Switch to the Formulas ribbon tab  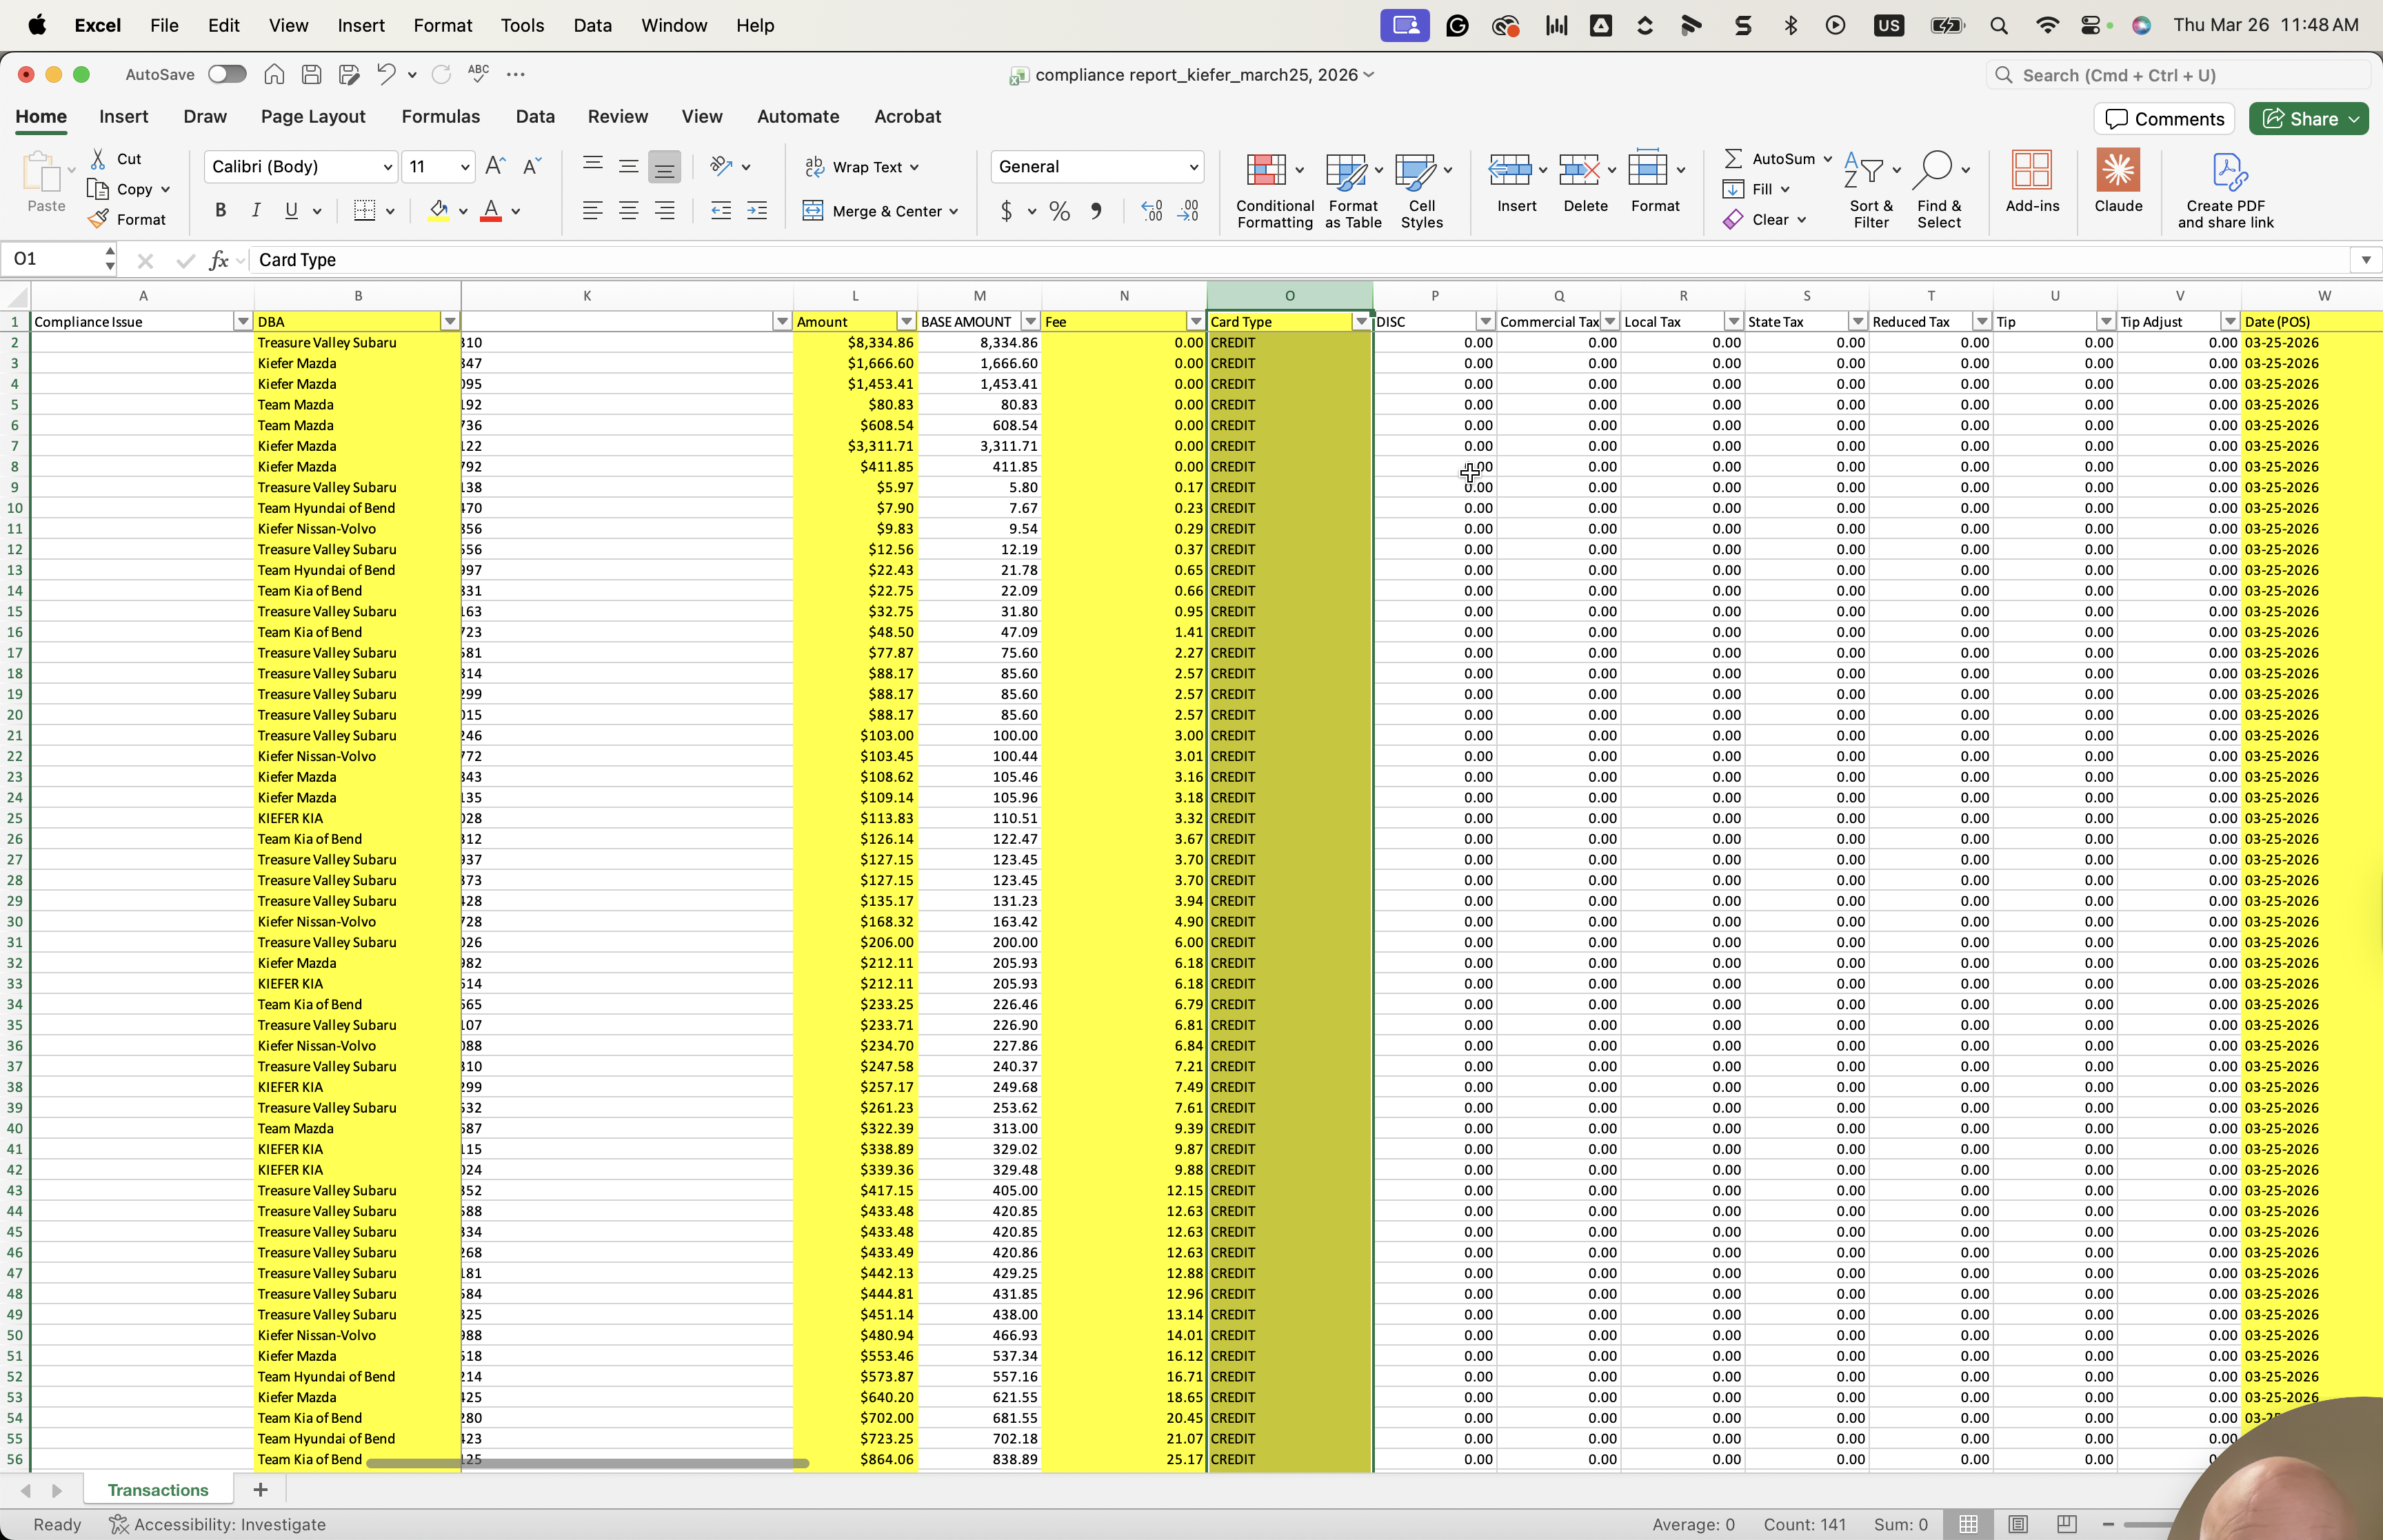tap(440, 116)
